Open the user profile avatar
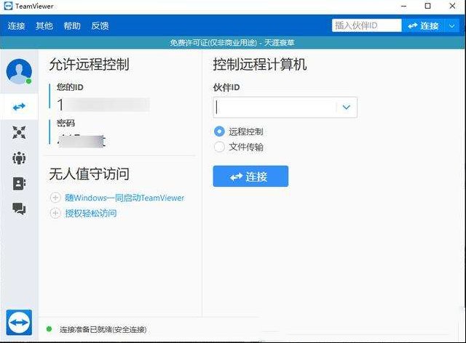 coord(19,71)
